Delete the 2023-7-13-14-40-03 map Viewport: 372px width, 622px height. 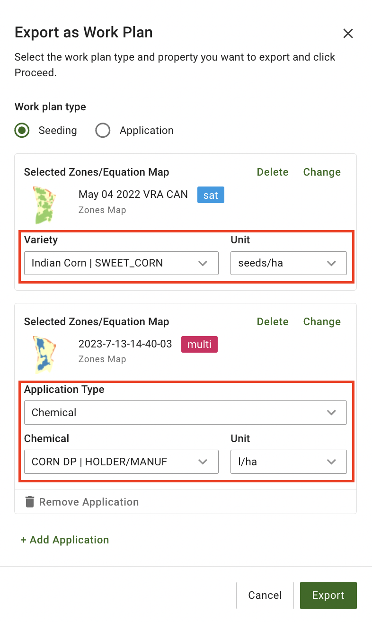[273, 321]
